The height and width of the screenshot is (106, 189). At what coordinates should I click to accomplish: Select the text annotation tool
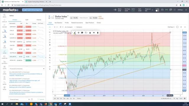(x=50, y=37)
